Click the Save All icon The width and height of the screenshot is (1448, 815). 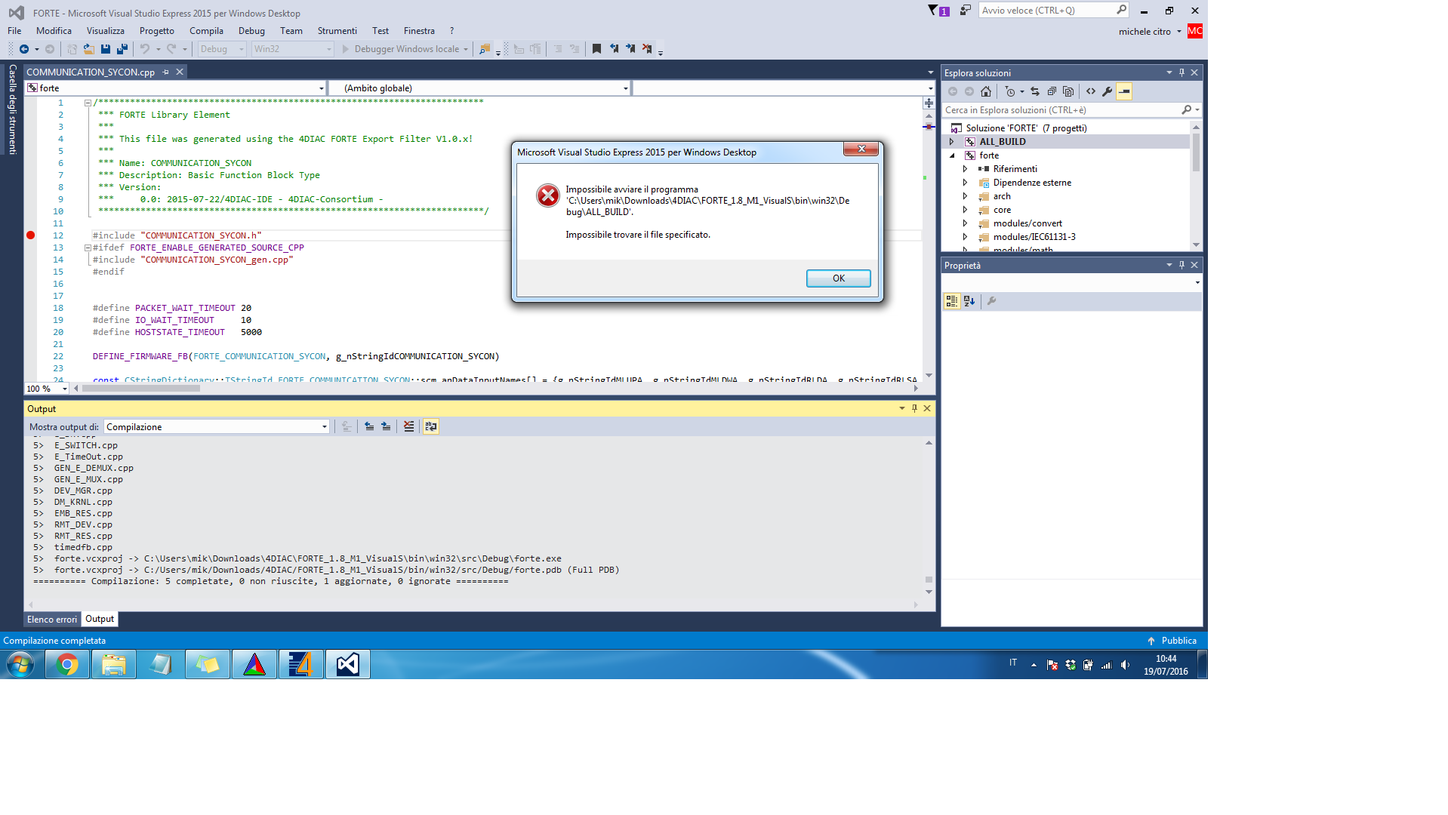[x=122, y=49]
